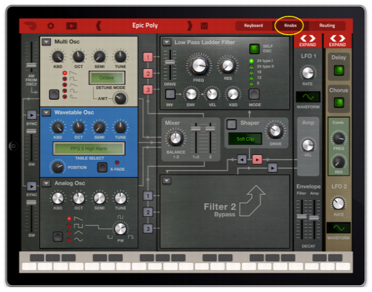Click the Shaper DRIVE knob

276,131
